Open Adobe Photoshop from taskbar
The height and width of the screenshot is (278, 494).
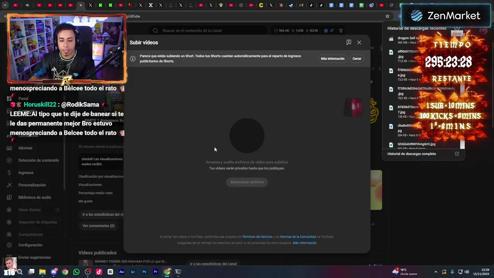tap(144, 272)
